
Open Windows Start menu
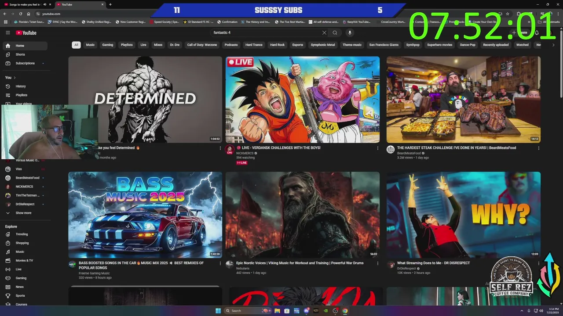point(218,311)
